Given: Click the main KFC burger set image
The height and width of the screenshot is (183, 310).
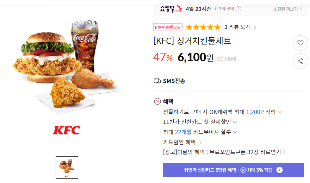Looking at the screenshot, I should click(67, 67).
